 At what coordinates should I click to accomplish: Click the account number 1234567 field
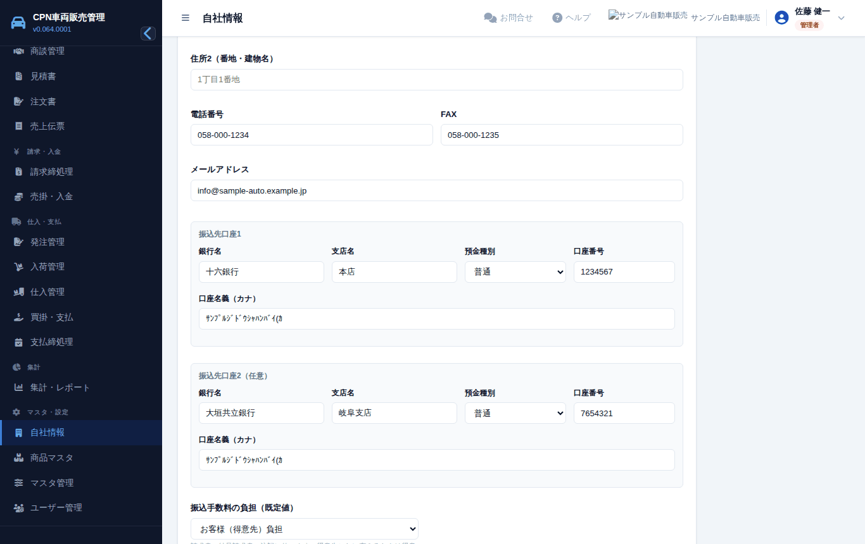[x=624, y=272]
